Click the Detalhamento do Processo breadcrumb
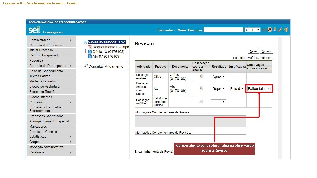317x178 pixels. click(45, 3)
